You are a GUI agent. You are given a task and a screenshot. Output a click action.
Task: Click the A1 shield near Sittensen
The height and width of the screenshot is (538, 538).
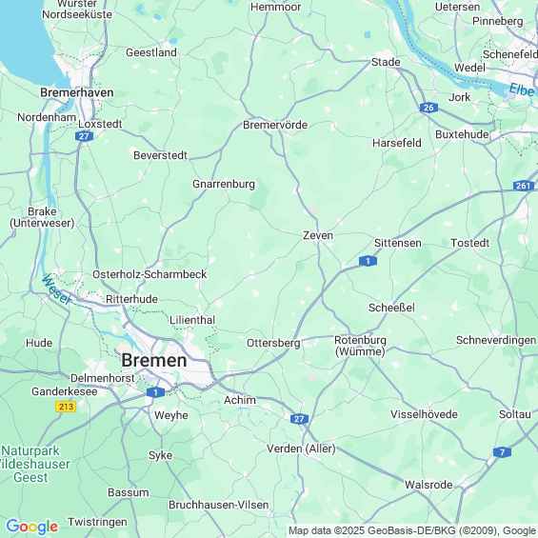click(x=368, y=261)
